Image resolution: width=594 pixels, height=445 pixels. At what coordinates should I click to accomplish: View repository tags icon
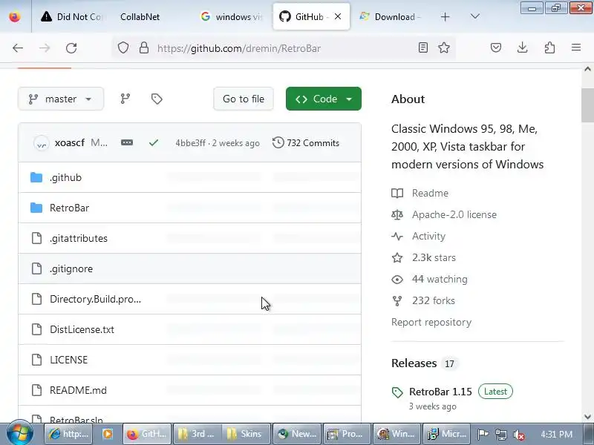157,99
